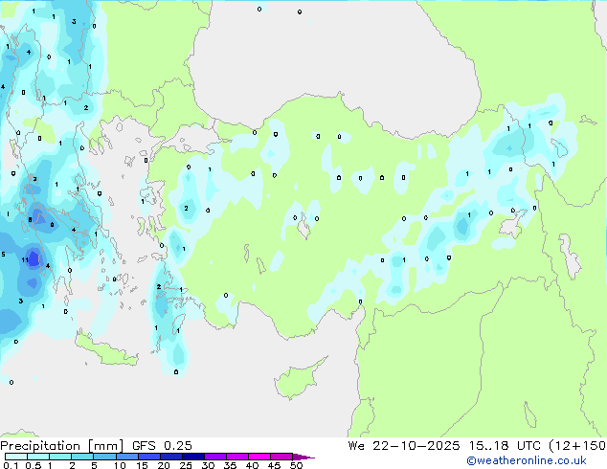Select legend swatch between 35 and 40
The width and height of the screenshot is (607, 469).
coord(237,457)
